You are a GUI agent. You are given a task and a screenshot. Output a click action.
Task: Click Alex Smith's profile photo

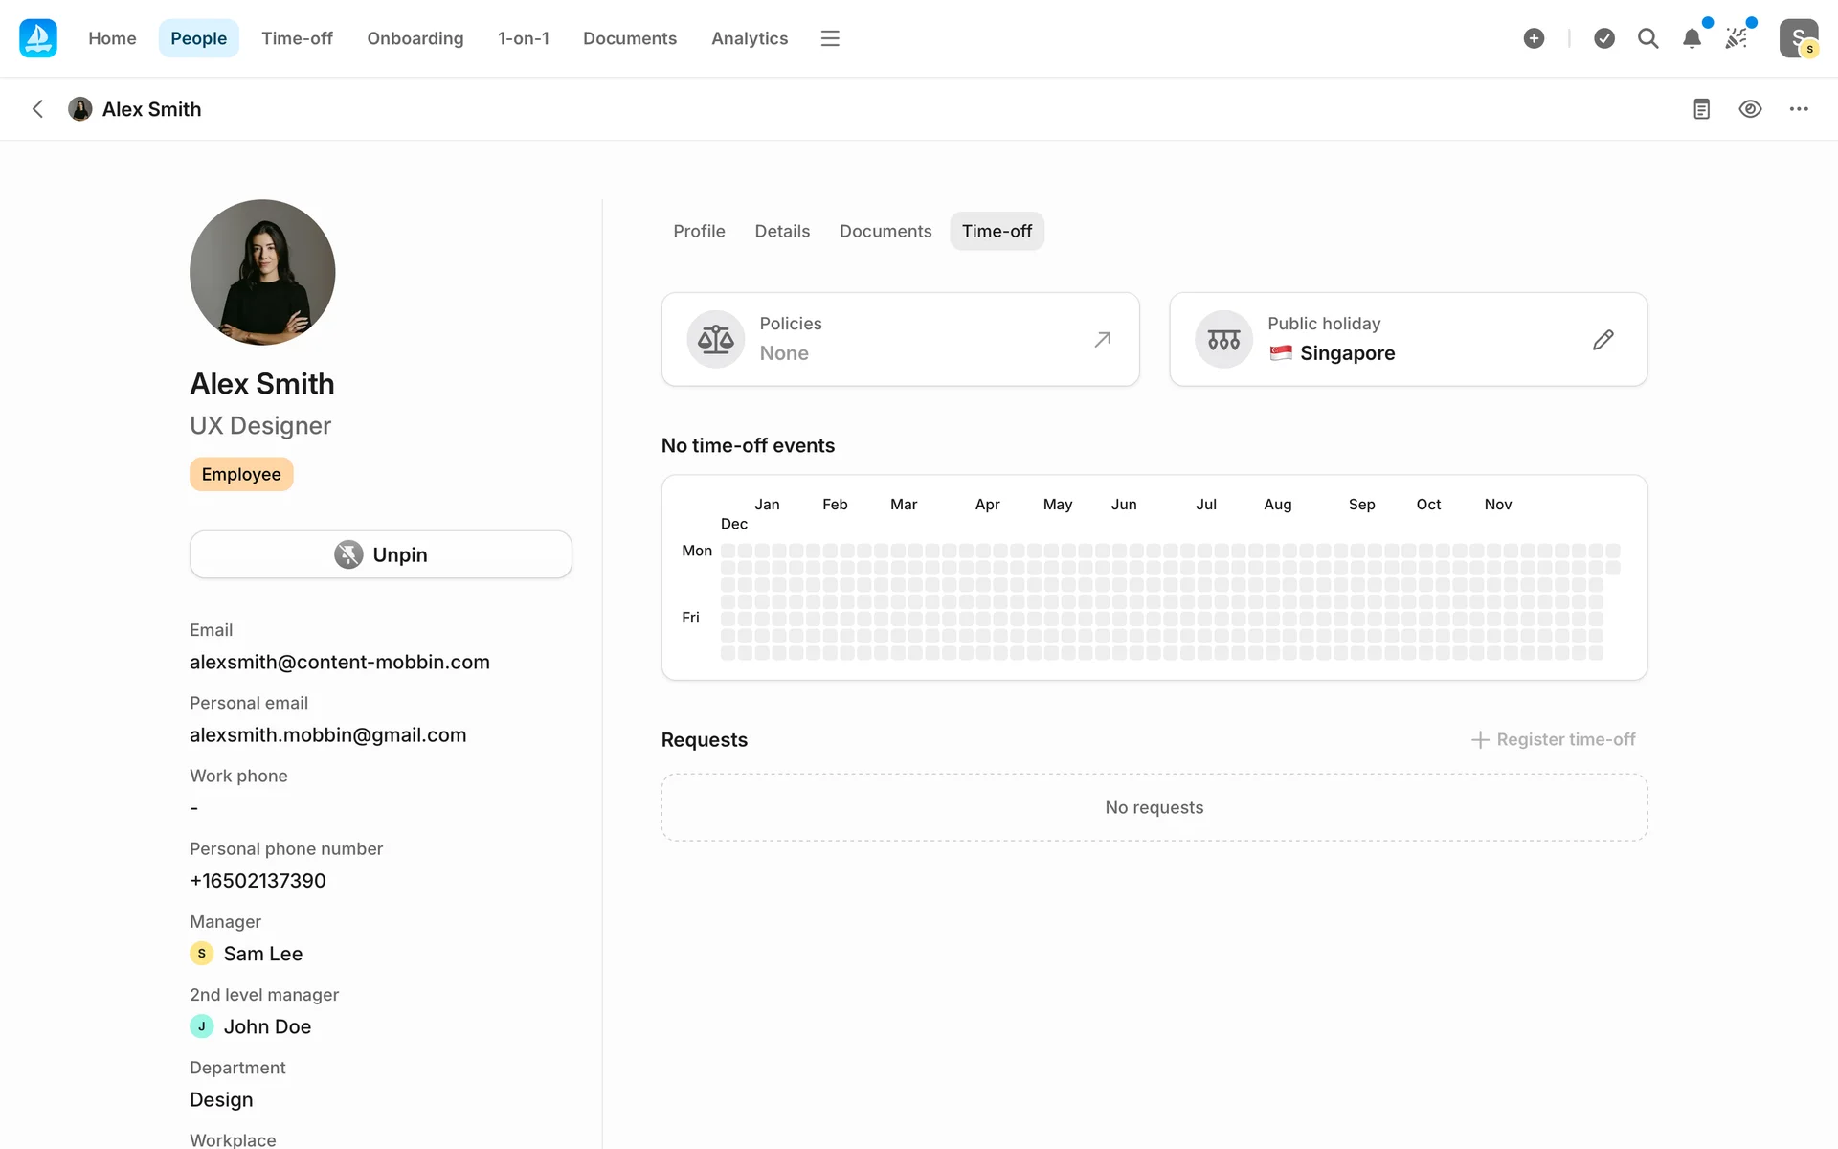(x=262, y=272)
